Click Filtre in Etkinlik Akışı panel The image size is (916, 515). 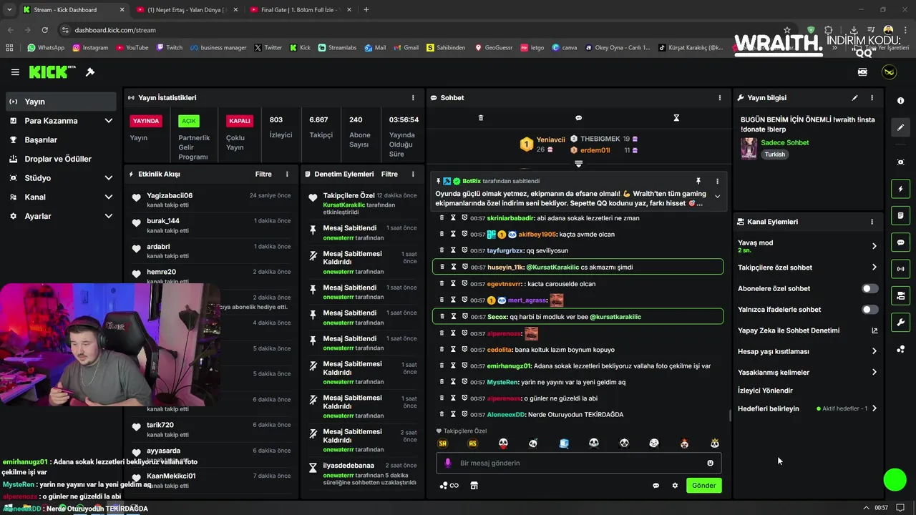(x=263, y=174)
